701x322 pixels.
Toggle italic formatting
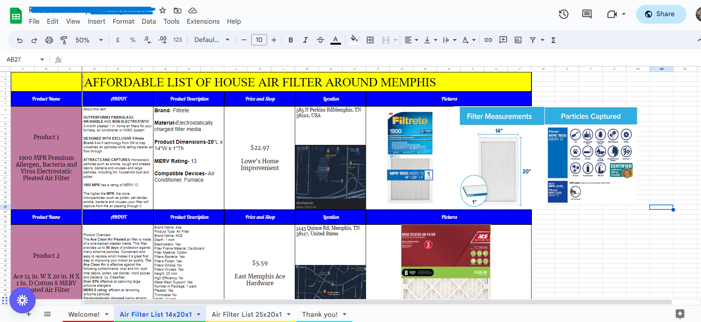(305, 40)
